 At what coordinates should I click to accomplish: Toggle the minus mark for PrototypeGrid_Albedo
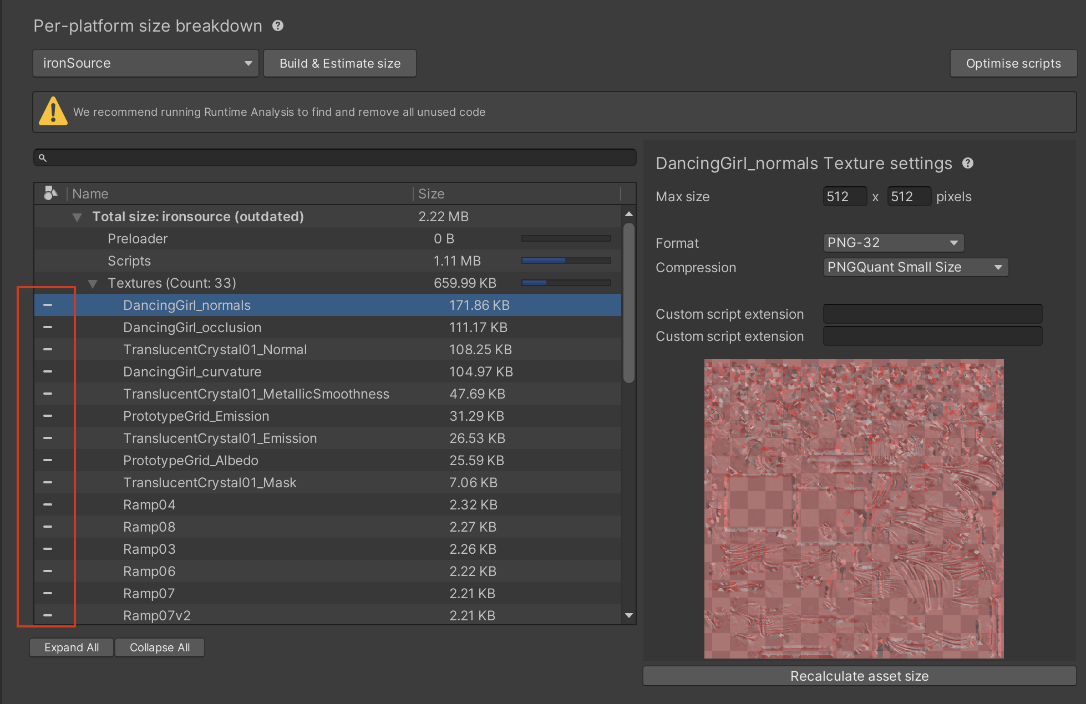(48, 460)
